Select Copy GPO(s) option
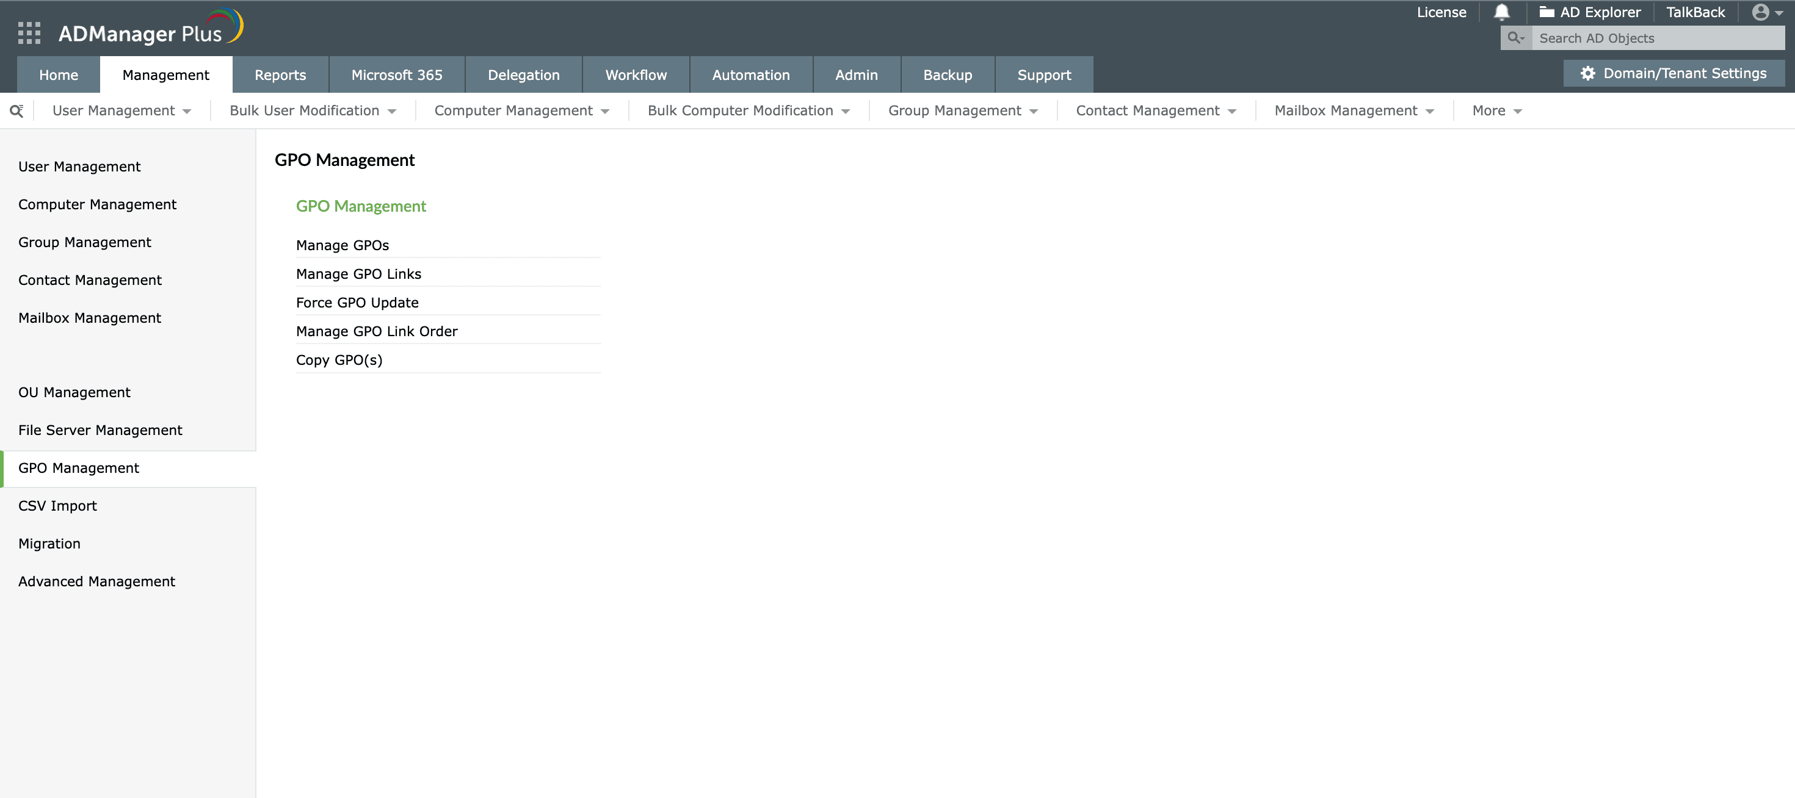Screen dimensions: 1795x798 [339, 360]
